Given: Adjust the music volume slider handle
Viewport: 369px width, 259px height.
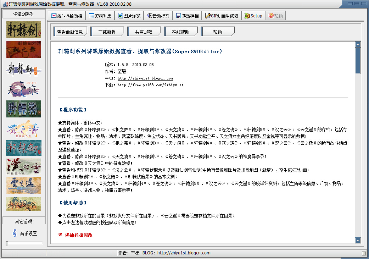Looking at the screenshot, I should [x=7, y=244].
